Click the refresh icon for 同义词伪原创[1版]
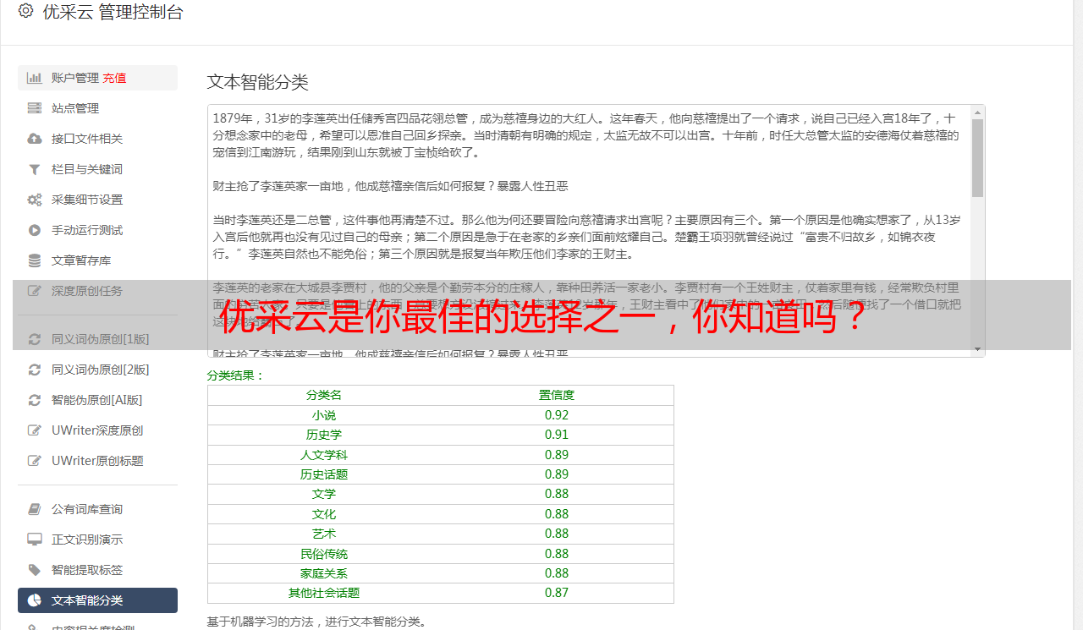The height and width of the screenshot is (630, 1083). (x=35, y=339)
